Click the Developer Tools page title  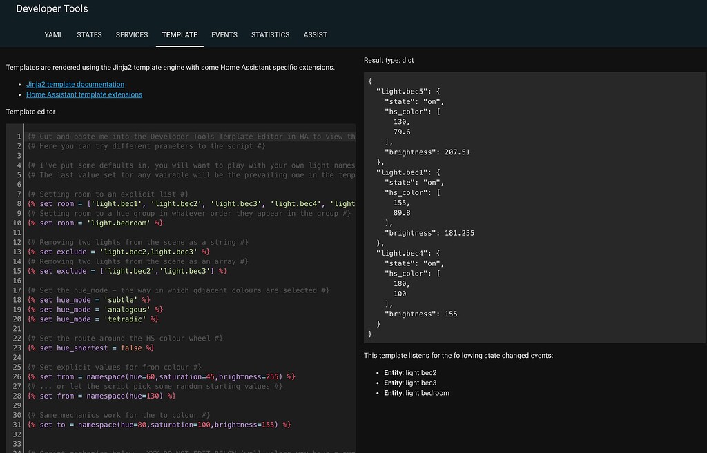click(x=52, y=8)
